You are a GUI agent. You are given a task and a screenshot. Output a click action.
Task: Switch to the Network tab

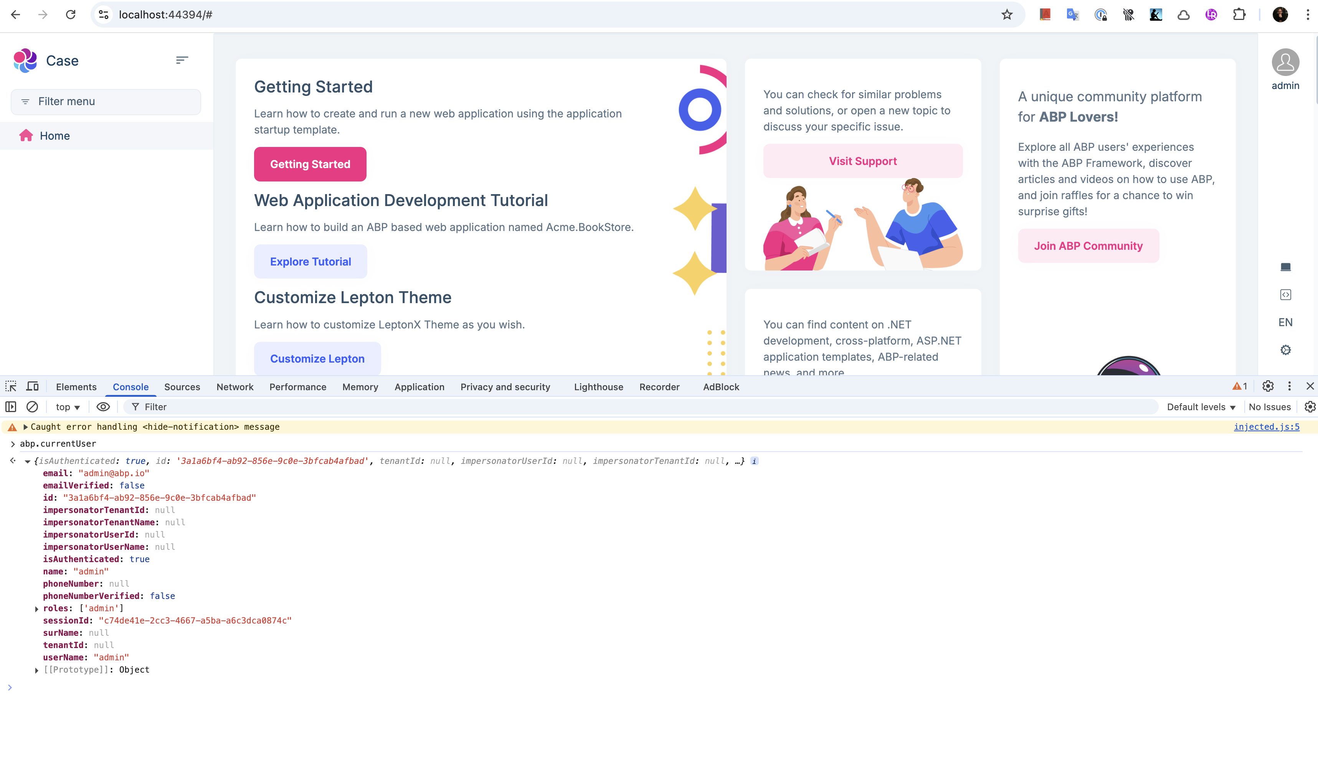click(235, 387)
